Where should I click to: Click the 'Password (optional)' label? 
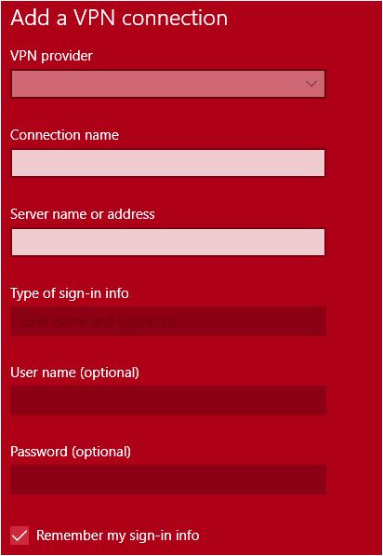(71, 452)
